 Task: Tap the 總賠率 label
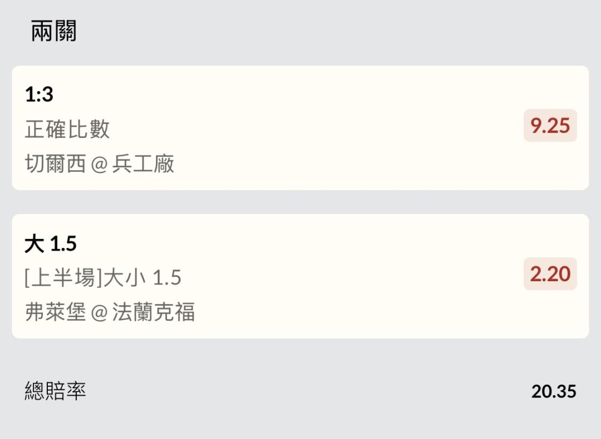coord(55,391)
